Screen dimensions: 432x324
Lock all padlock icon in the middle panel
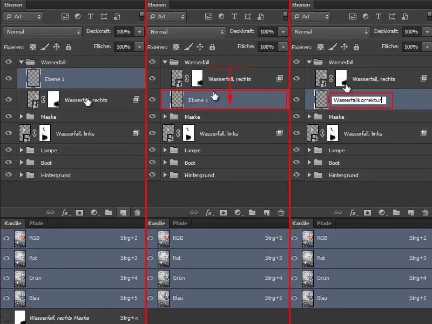click(x=212, y=47)
